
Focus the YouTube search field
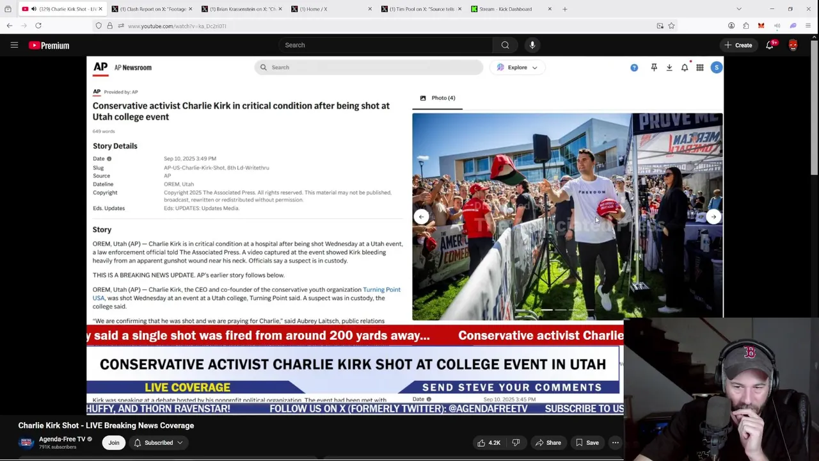tap(386, 45)
